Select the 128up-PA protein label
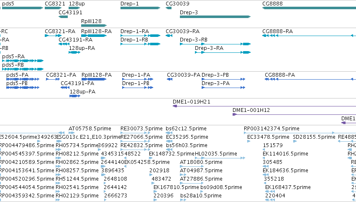Image resolution: width=356 pixels, height=202 pixels. (x=82, y=92)
